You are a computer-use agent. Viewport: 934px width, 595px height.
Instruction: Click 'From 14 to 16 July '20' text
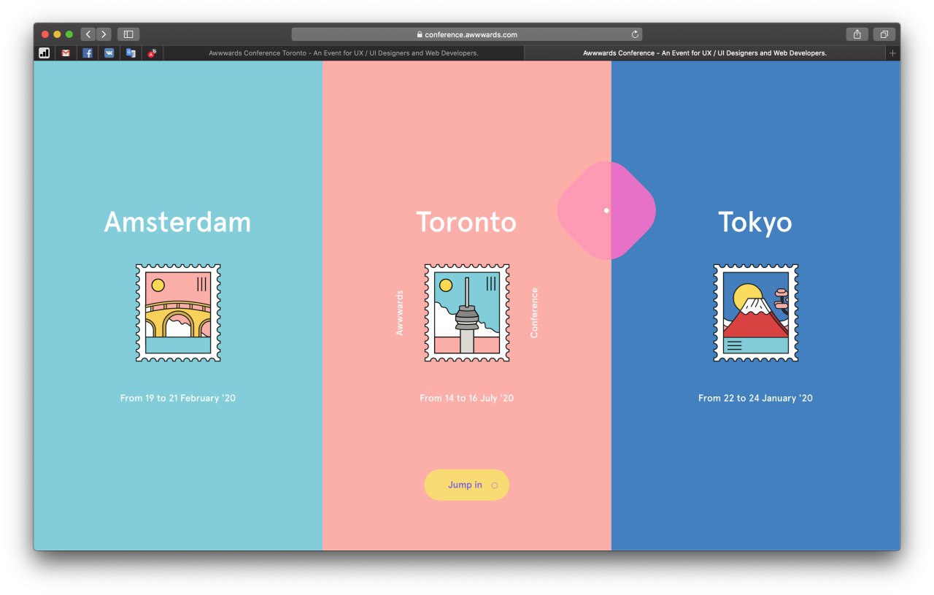coord(467,398)
